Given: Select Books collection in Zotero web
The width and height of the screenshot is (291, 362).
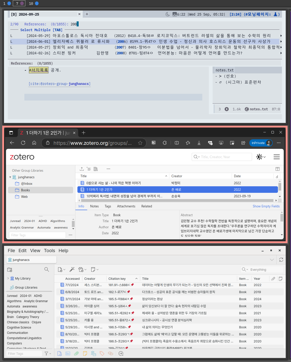Looking at the screenshot, I should pos(41,190).
